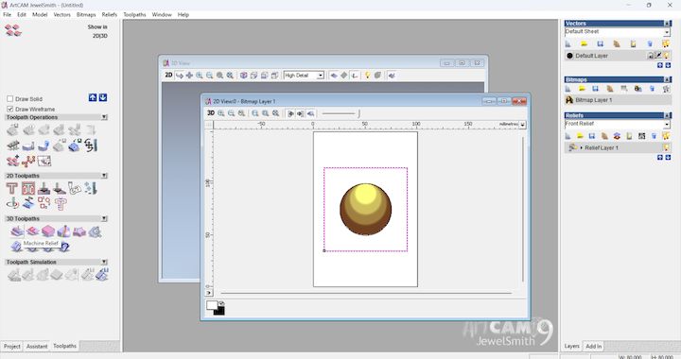
Task: Click the first zoom-in magnifier in 2D View toolbar
Action: tap(221, 113)
